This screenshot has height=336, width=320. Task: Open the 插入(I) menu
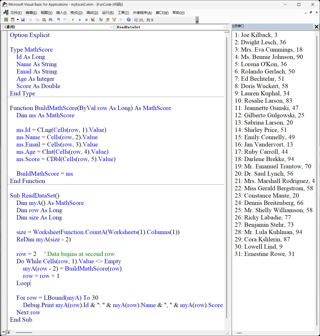(x=61, y=13)
